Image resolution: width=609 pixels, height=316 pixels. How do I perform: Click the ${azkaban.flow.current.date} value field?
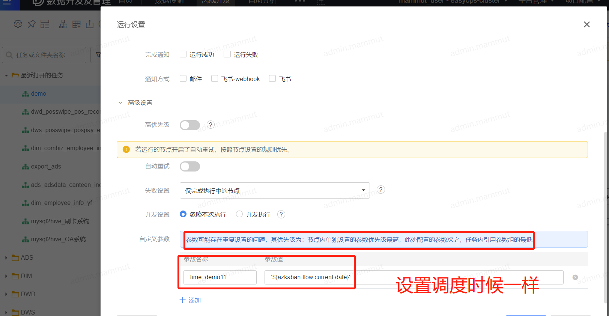414,277
